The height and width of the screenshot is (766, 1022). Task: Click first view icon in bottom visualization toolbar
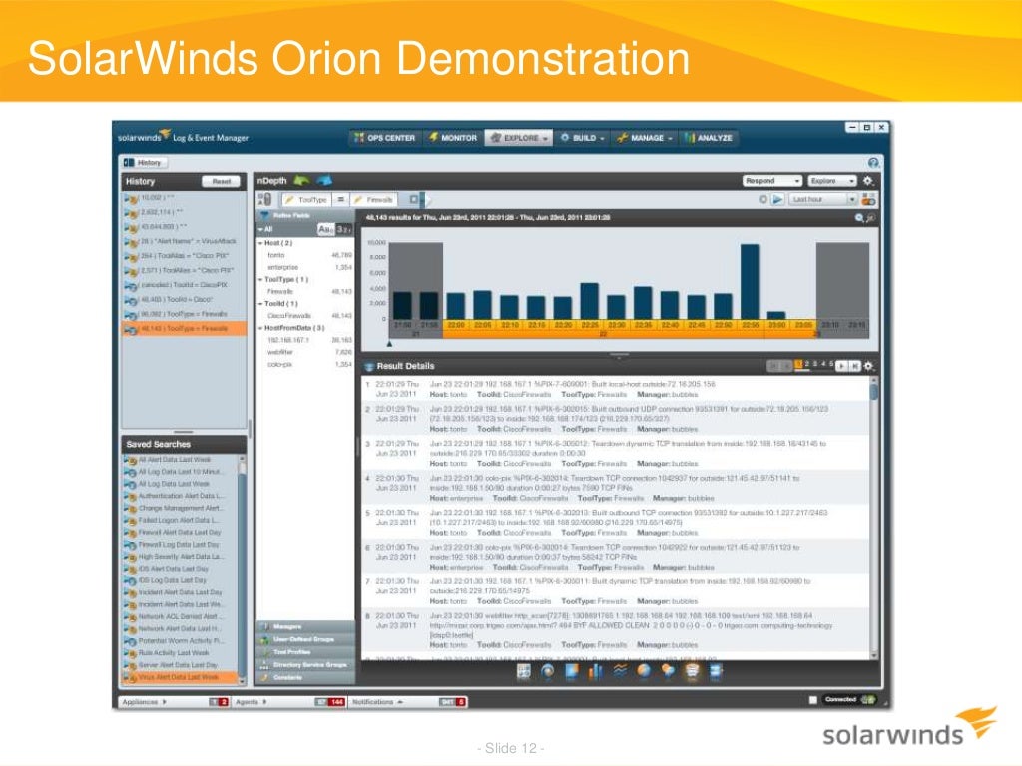523,671
